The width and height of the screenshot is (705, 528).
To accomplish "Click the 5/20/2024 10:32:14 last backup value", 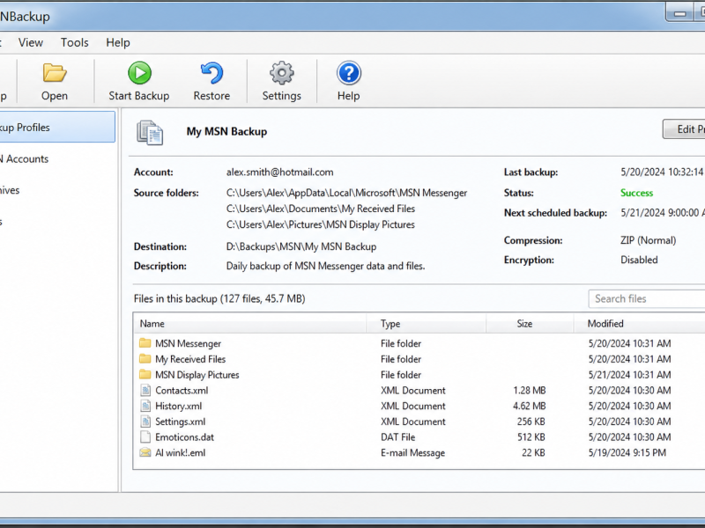I will tap(663, 172).
